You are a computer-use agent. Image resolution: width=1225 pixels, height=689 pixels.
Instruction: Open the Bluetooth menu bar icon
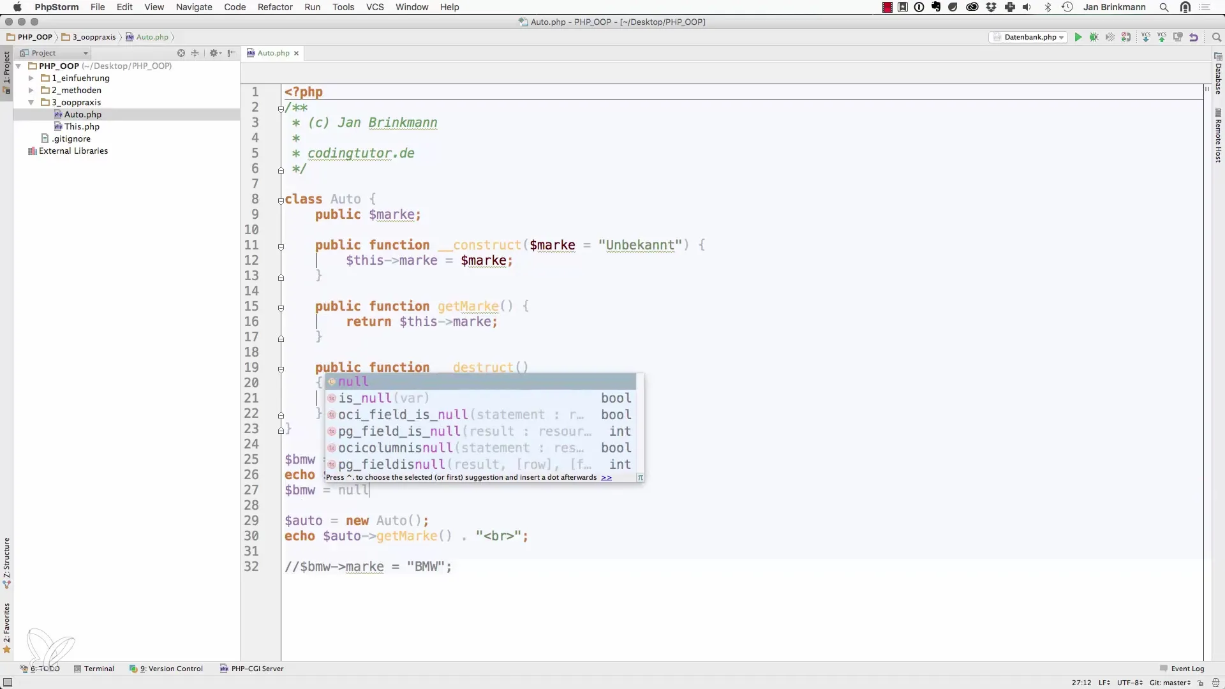coord(1048,7)
